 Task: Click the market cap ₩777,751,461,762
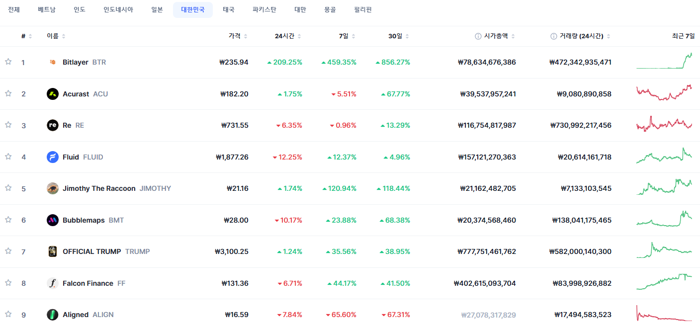click(487, 251)
